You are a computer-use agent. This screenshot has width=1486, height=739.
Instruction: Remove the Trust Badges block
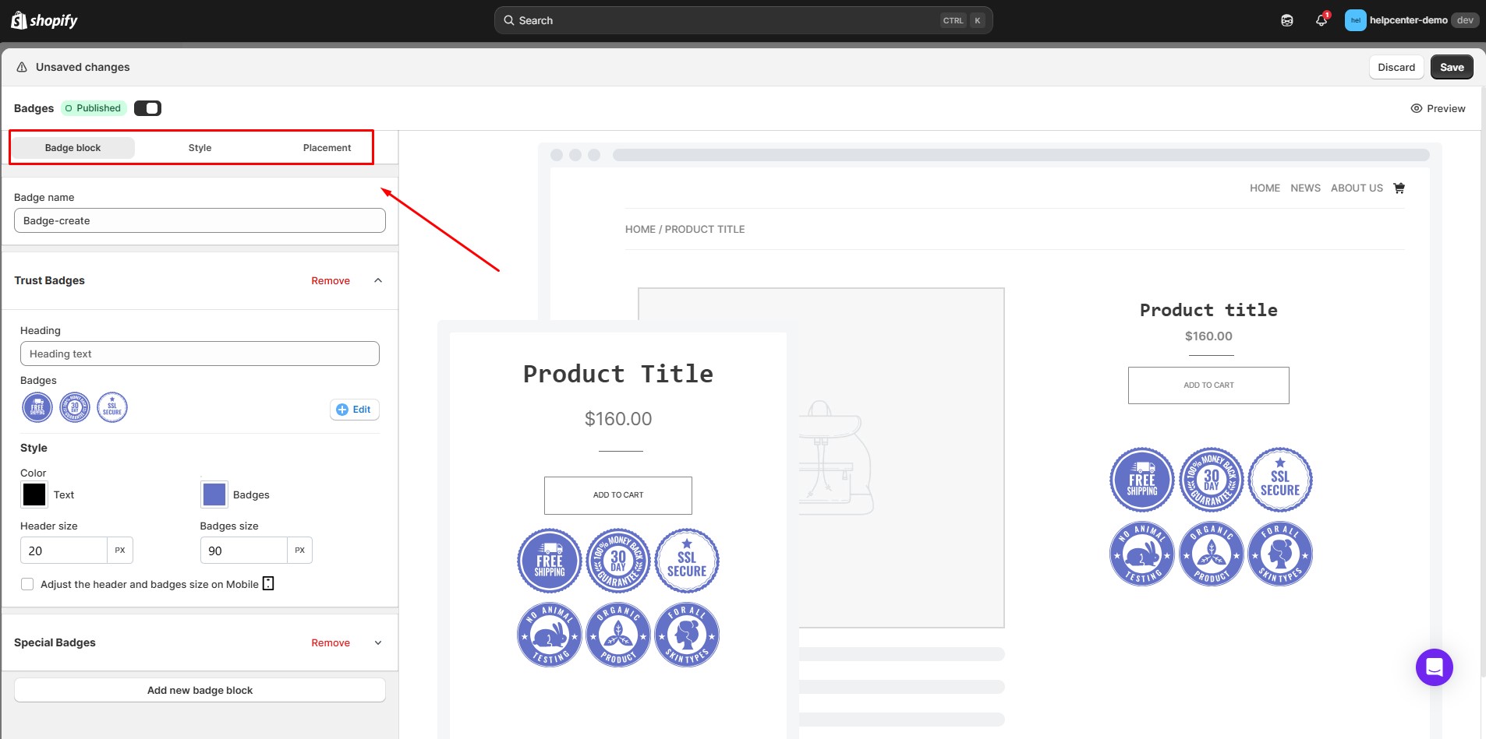331,280
